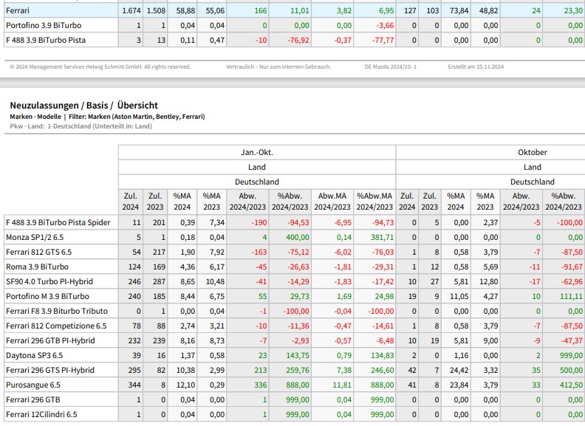The width and height of the screenshot is (585, 426).
Task: Select the Purosangue 6.5 row label
Action: (34, 385)
